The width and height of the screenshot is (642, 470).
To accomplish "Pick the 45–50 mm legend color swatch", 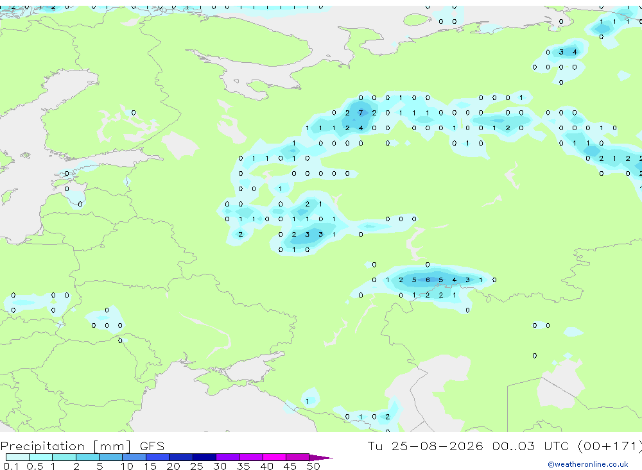I will coord(298,457).
